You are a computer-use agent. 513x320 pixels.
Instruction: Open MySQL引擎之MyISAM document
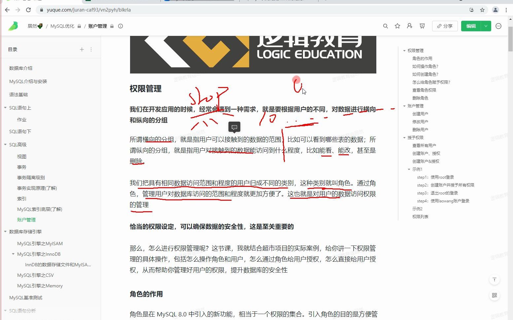[x=40, y=244]
